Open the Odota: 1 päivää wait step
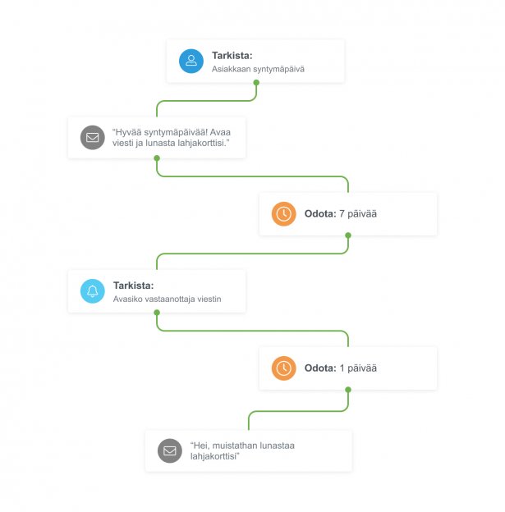This screenshot has height=512, width=505. [x=348, y=368]
